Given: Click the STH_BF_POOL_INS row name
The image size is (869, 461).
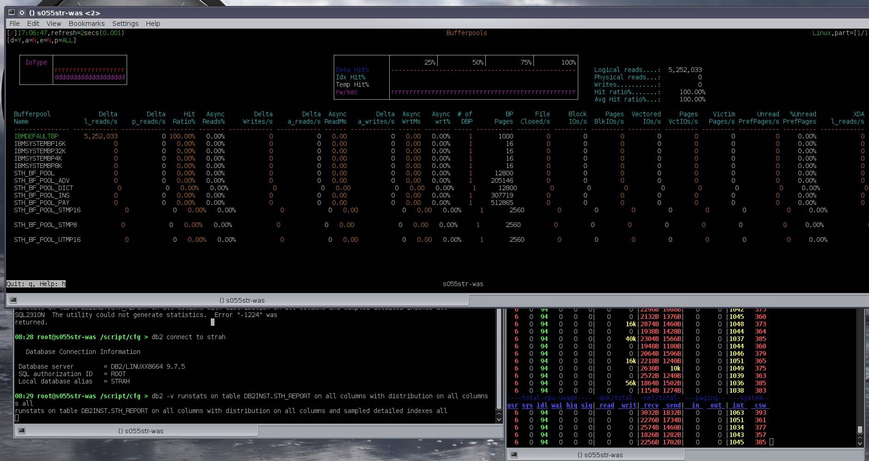Looking at the screenshot, I should coord(42,195).
